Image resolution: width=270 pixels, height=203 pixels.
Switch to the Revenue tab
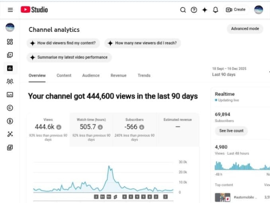click(118, 75)
